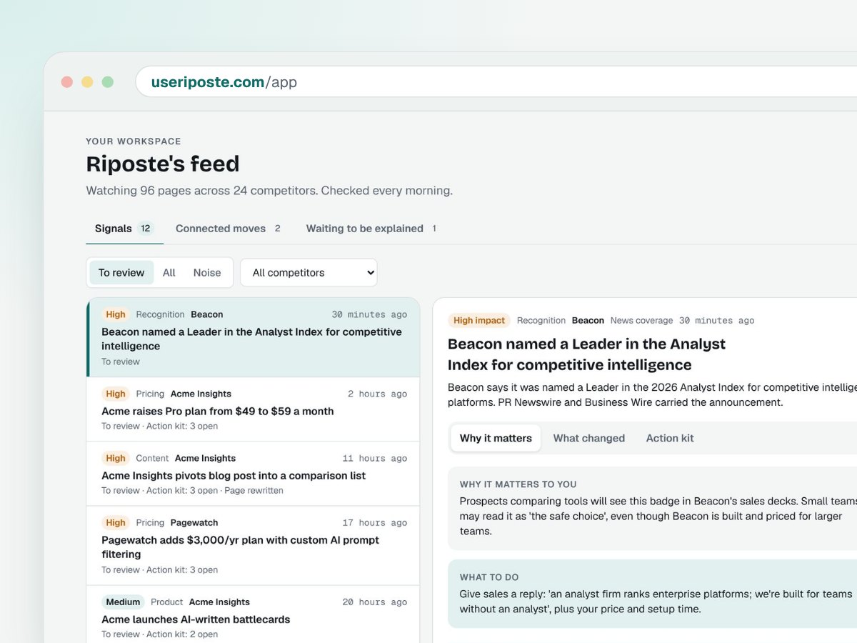Screen dimensions: 857x643
Task: Click the useriposte.com/app address bar
Action: pos(496,82)
